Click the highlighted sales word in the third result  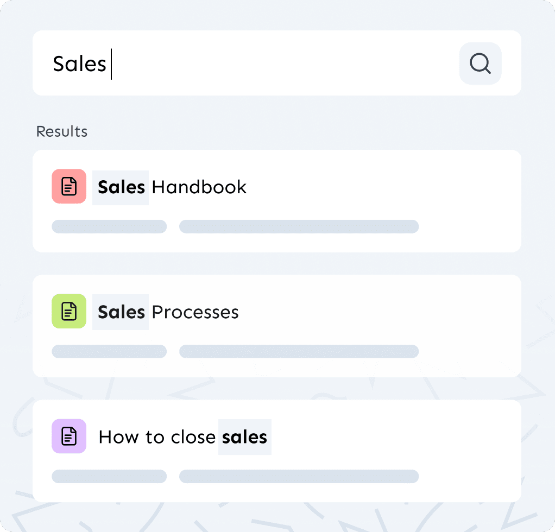pyautogui.click(x=244, y=436)
